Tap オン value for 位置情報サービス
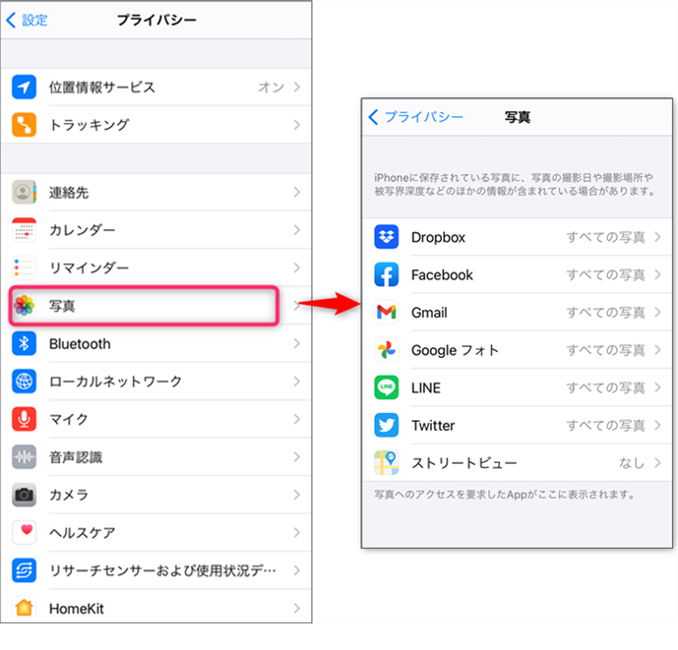The height and width of the screenshot is (650, 678). [272, 87]
